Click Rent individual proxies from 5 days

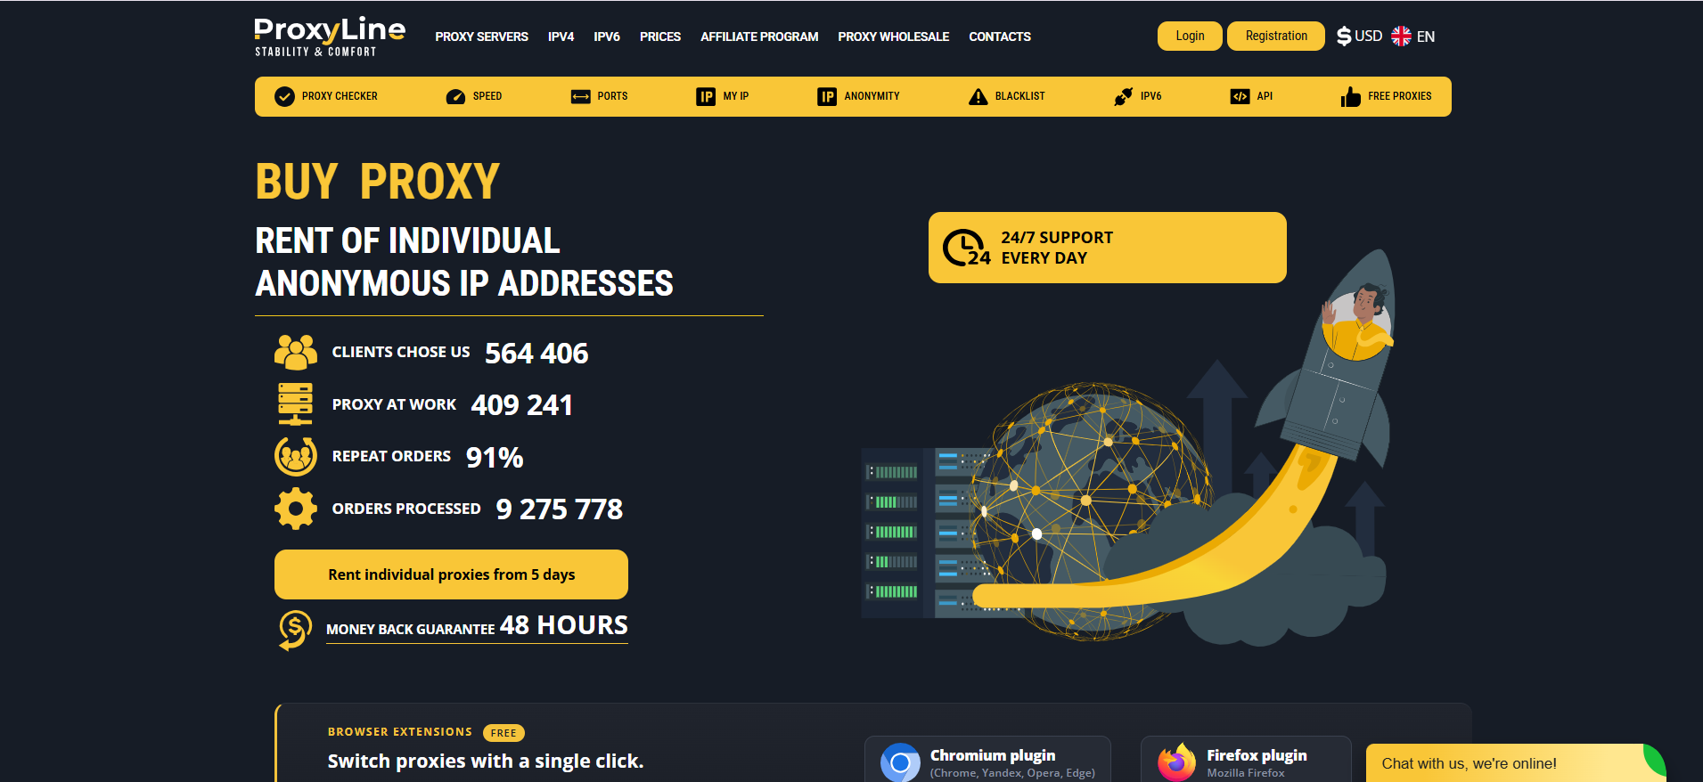click(451, 574)
